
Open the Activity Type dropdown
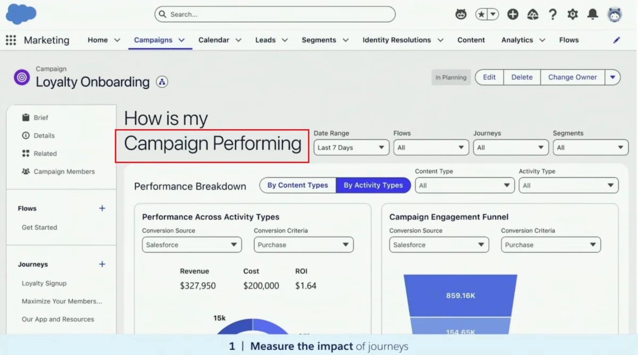pyautogui.click(x=569, y=185)
